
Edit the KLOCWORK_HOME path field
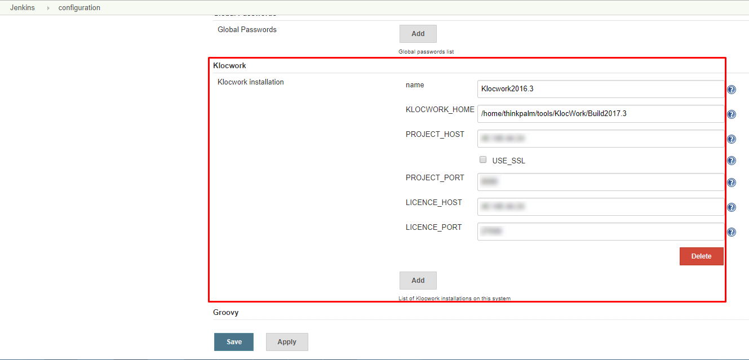pyautogui.click(x=601, y=114)
